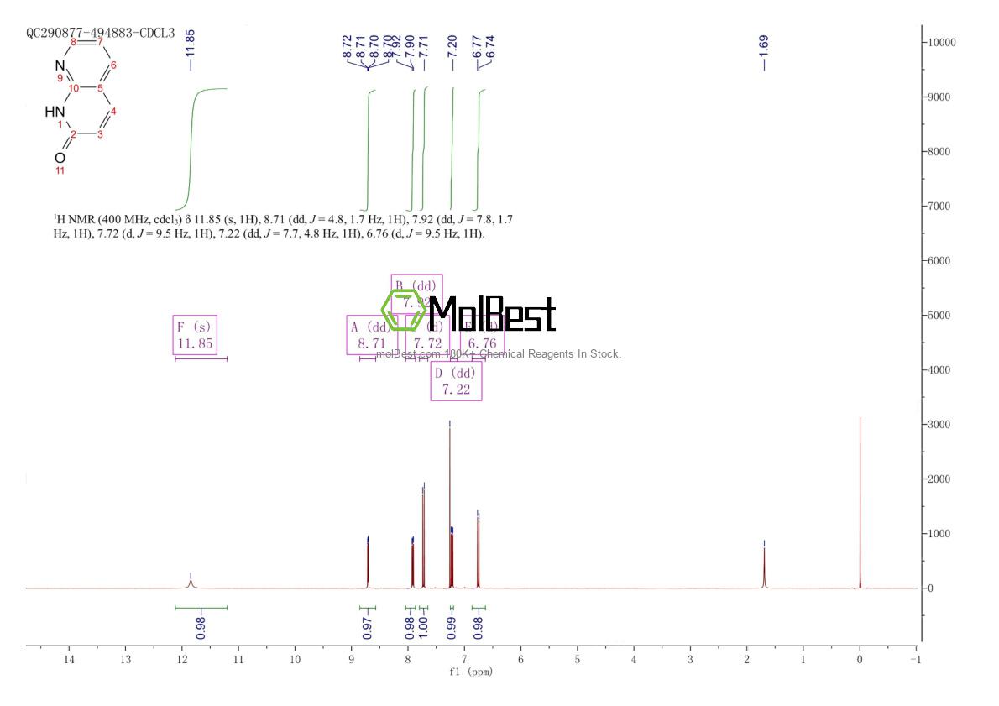Click the f1 (ppm) axis label
Screen dimensions: 999x706
point(471,672)
